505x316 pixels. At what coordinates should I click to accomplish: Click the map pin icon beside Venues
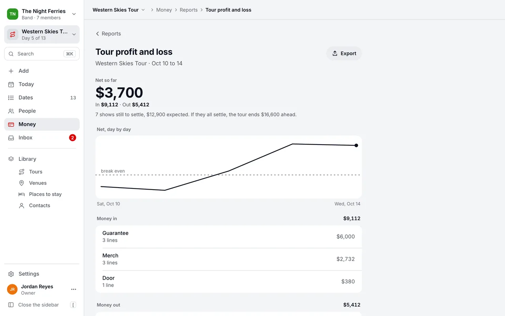22,183
